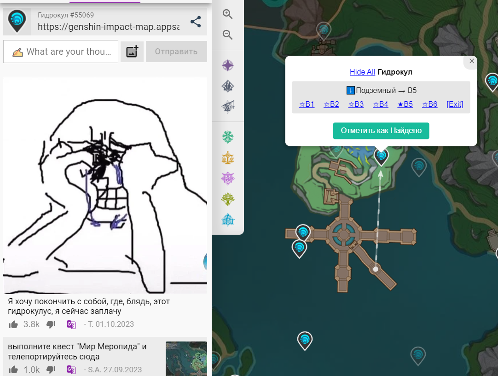Select the purple Inazuma region emblem
Image resolution: width=498 pixels, height=376 pixels.
point(228,178)
